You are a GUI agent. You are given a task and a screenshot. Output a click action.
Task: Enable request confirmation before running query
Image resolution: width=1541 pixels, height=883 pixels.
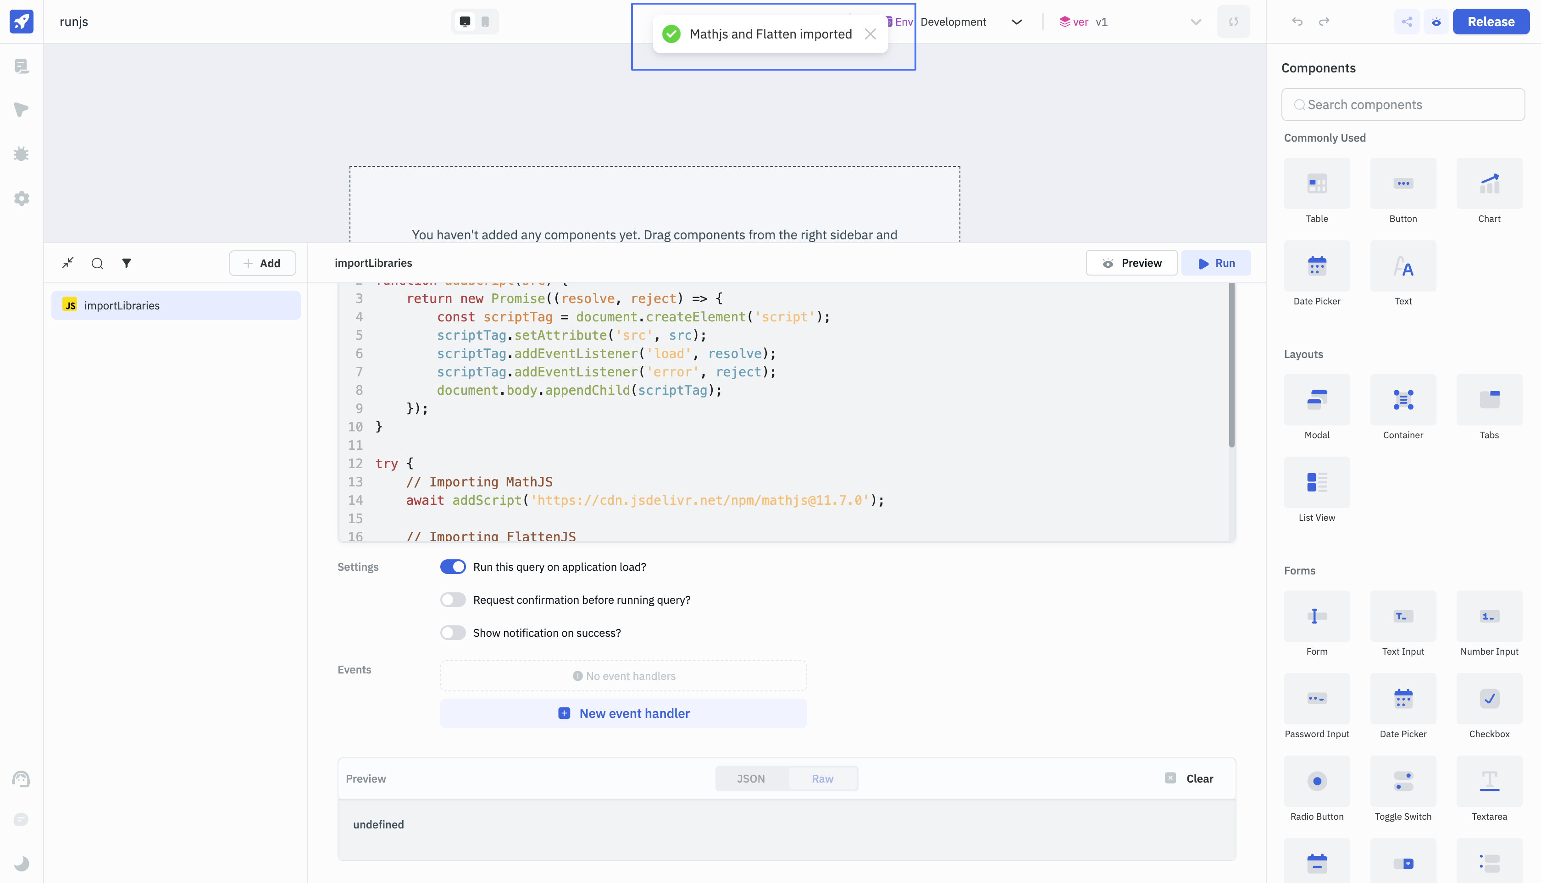453,600
